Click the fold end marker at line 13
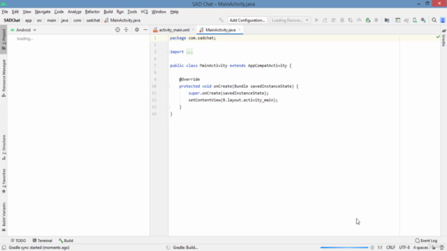 point(168,107)
